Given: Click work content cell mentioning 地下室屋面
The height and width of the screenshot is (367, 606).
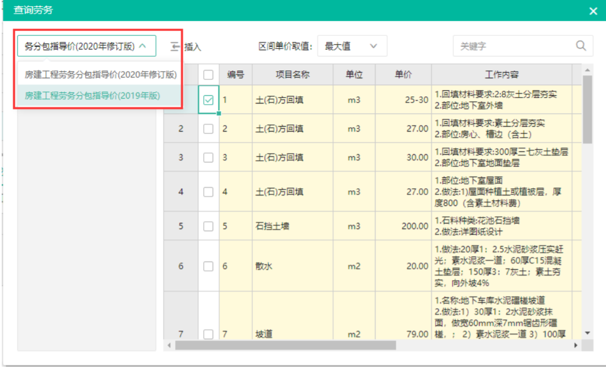Looking at the screenshot, I should (501, 191).
